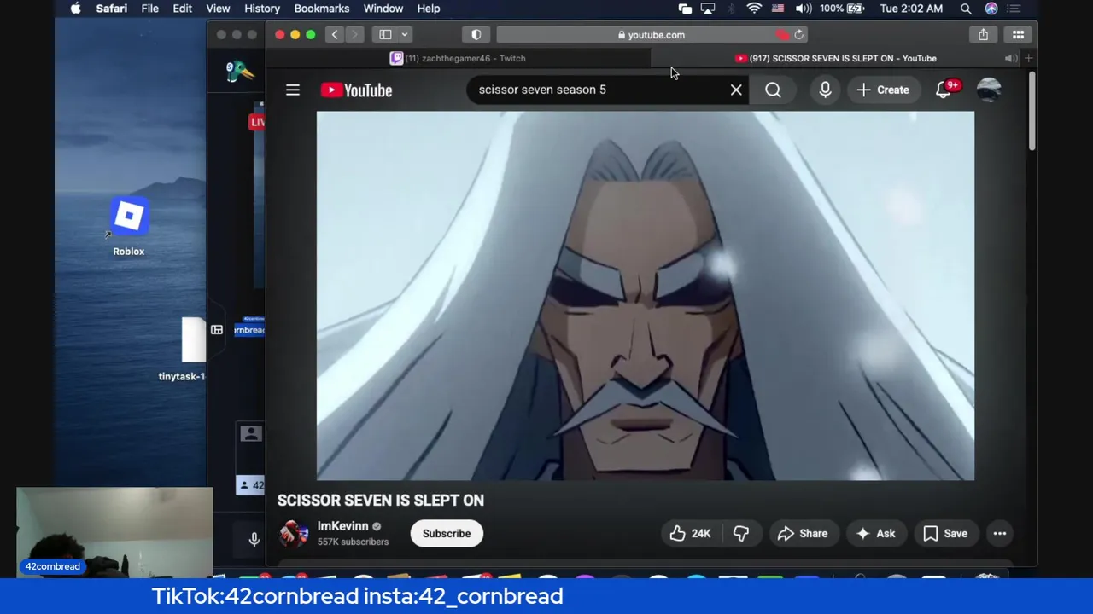Open the screen mirroring menu
The image size is (1093, 614).
(708, 9)
